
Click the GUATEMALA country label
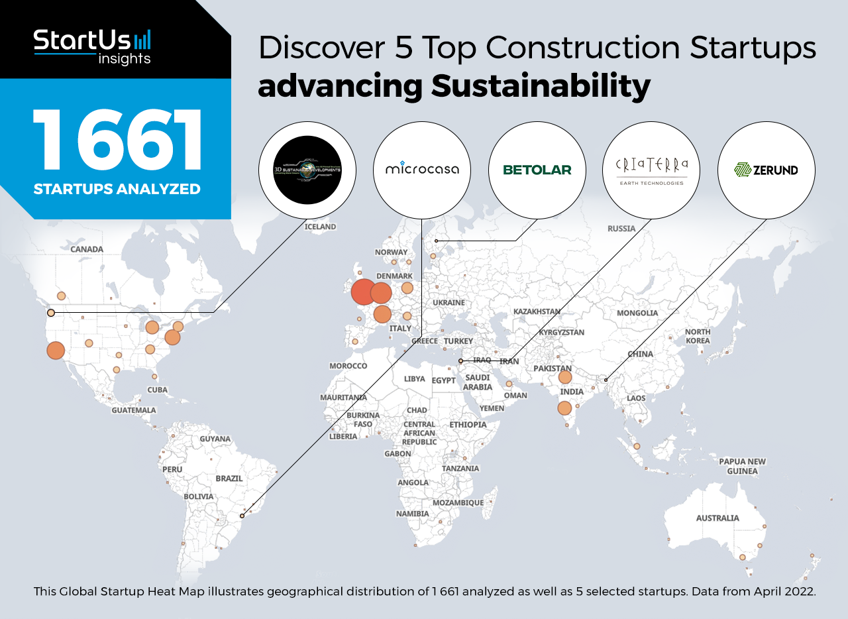pos(134,410)
